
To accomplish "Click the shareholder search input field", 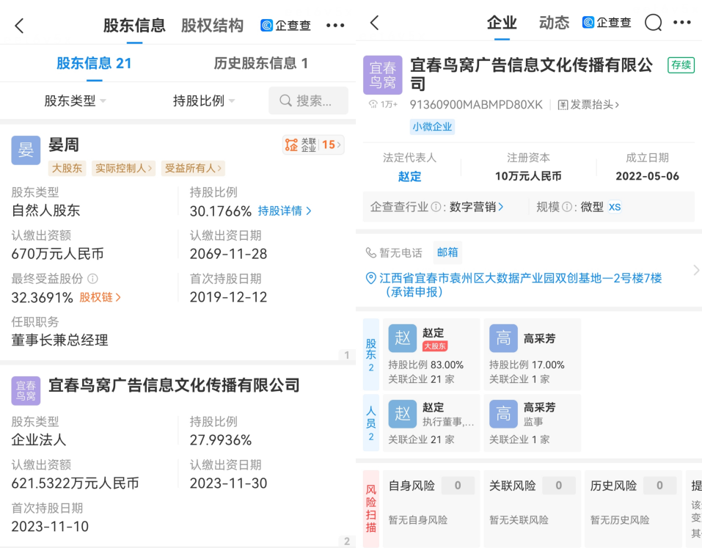I will pos(309,101).
